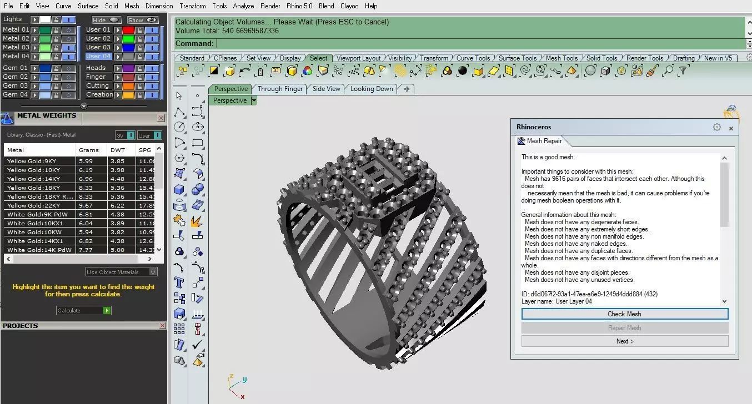Select the solid Box tool
This screenshot has width=752, height=404.
(x=179, y=189)
